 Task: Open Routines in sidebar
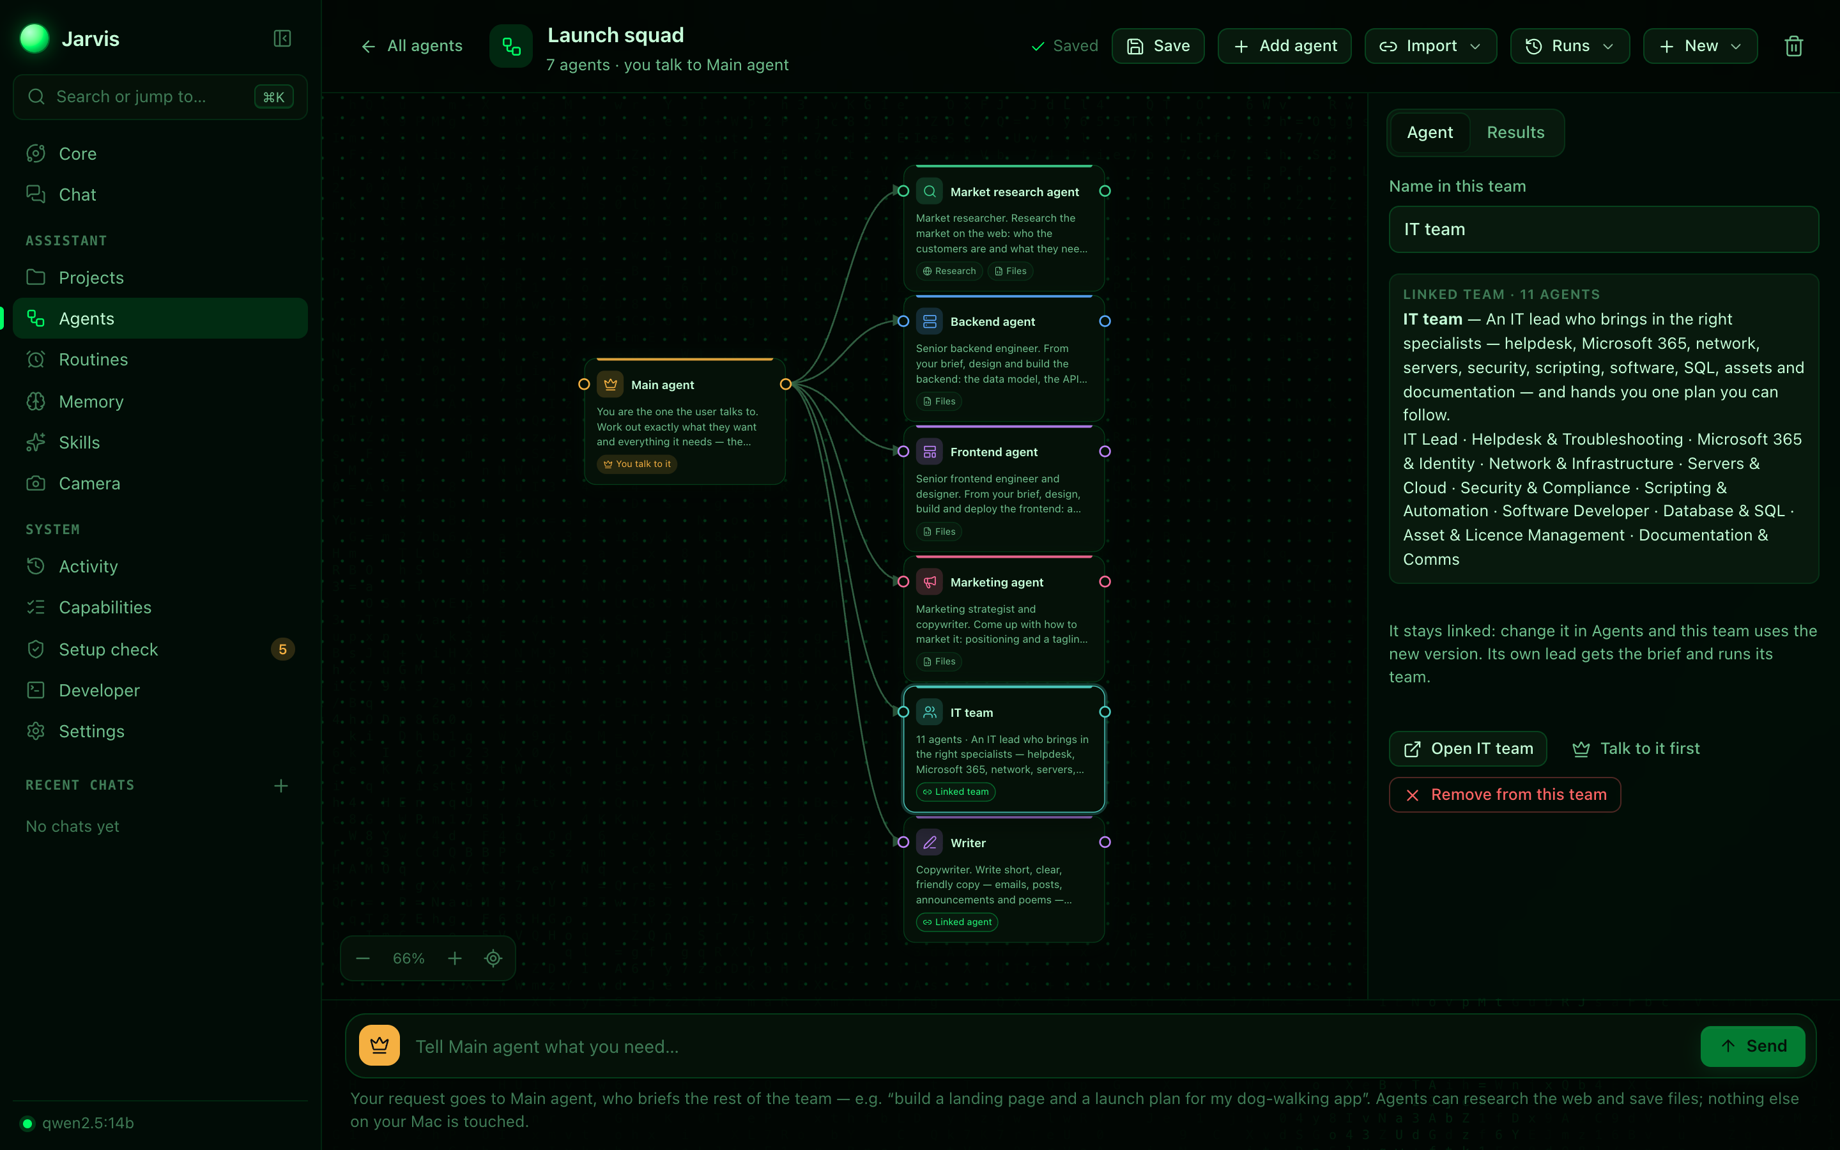[160, 360]
